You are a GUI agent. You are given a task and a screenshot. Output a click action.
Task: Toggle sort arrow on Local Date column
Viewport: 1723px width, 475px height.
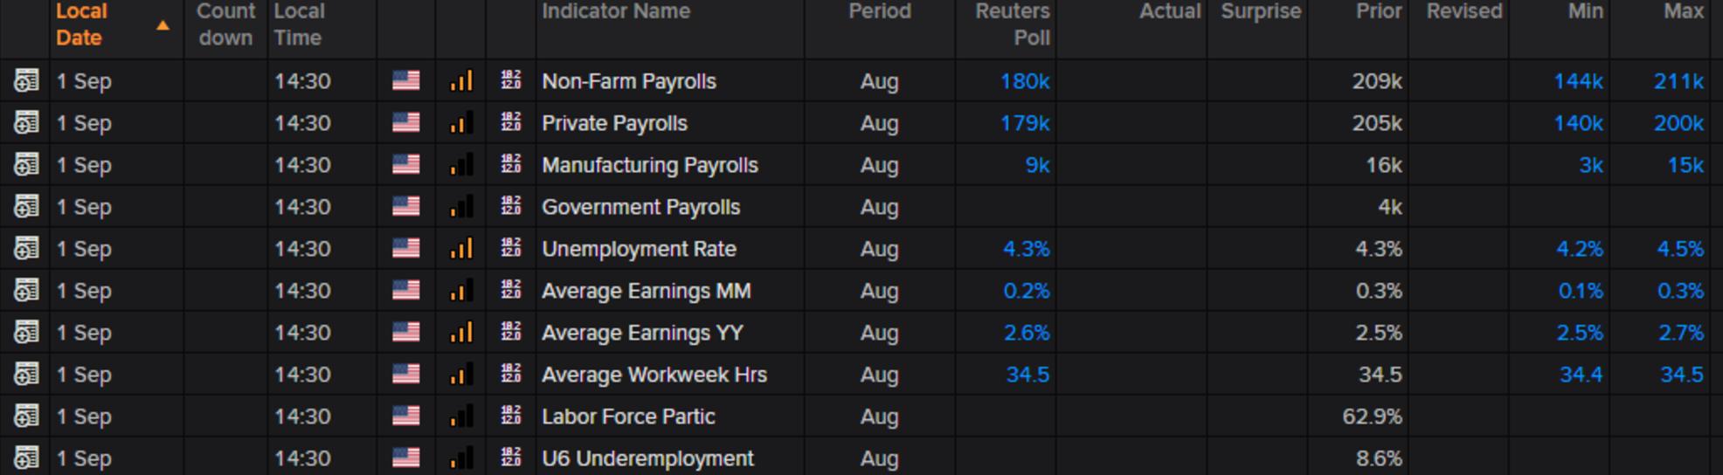[163, 25]
